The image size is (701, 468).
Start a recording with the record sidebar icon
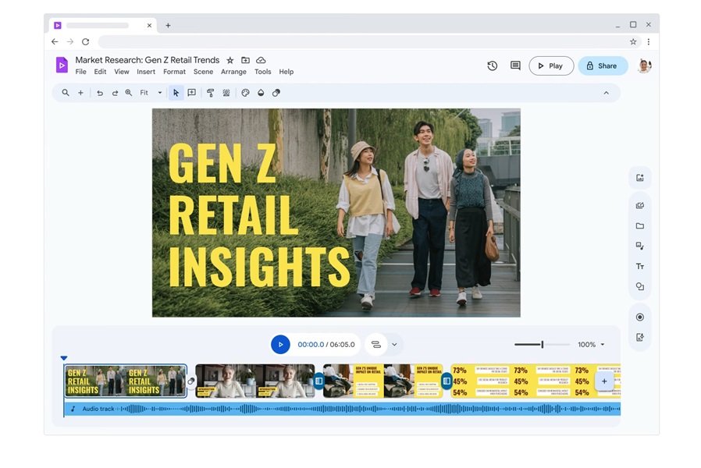point(639,317)
